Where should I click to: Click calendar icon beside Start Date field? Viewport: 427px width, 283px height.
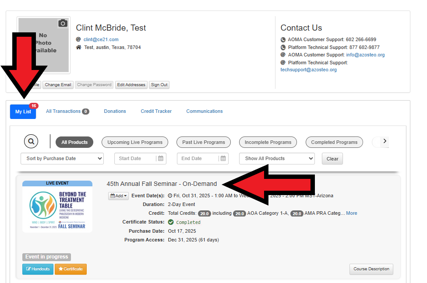pos(161,158)
